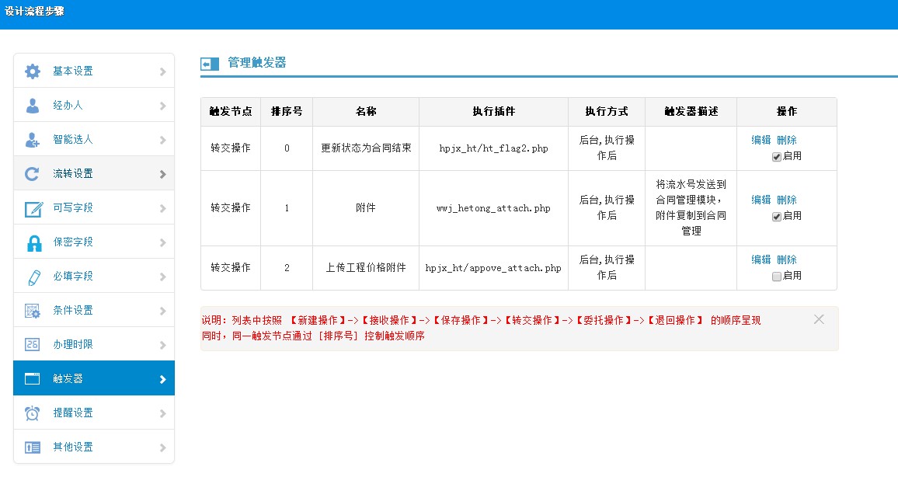Viewport: 898px width, 477px height.
Task: Expand the 智能选人 chevron arrow
Action: click(162, 141)
